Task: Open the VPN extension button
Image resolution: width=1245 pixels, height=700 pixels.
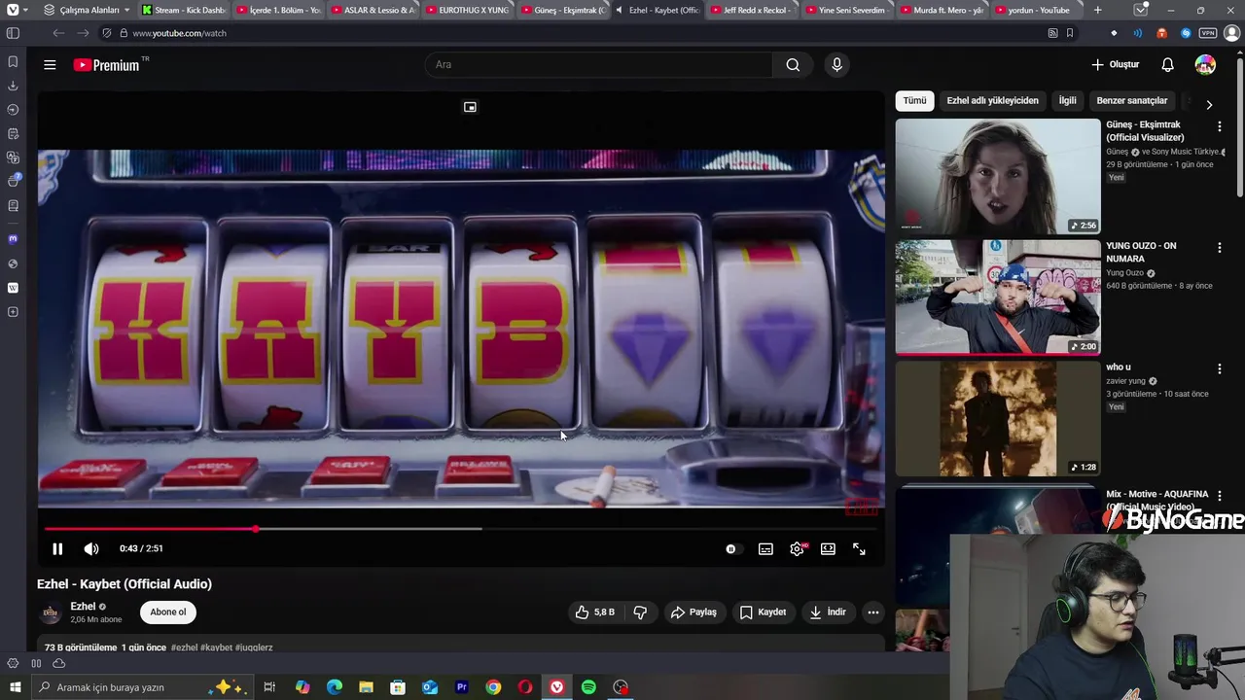Action: pos(1210,33)
